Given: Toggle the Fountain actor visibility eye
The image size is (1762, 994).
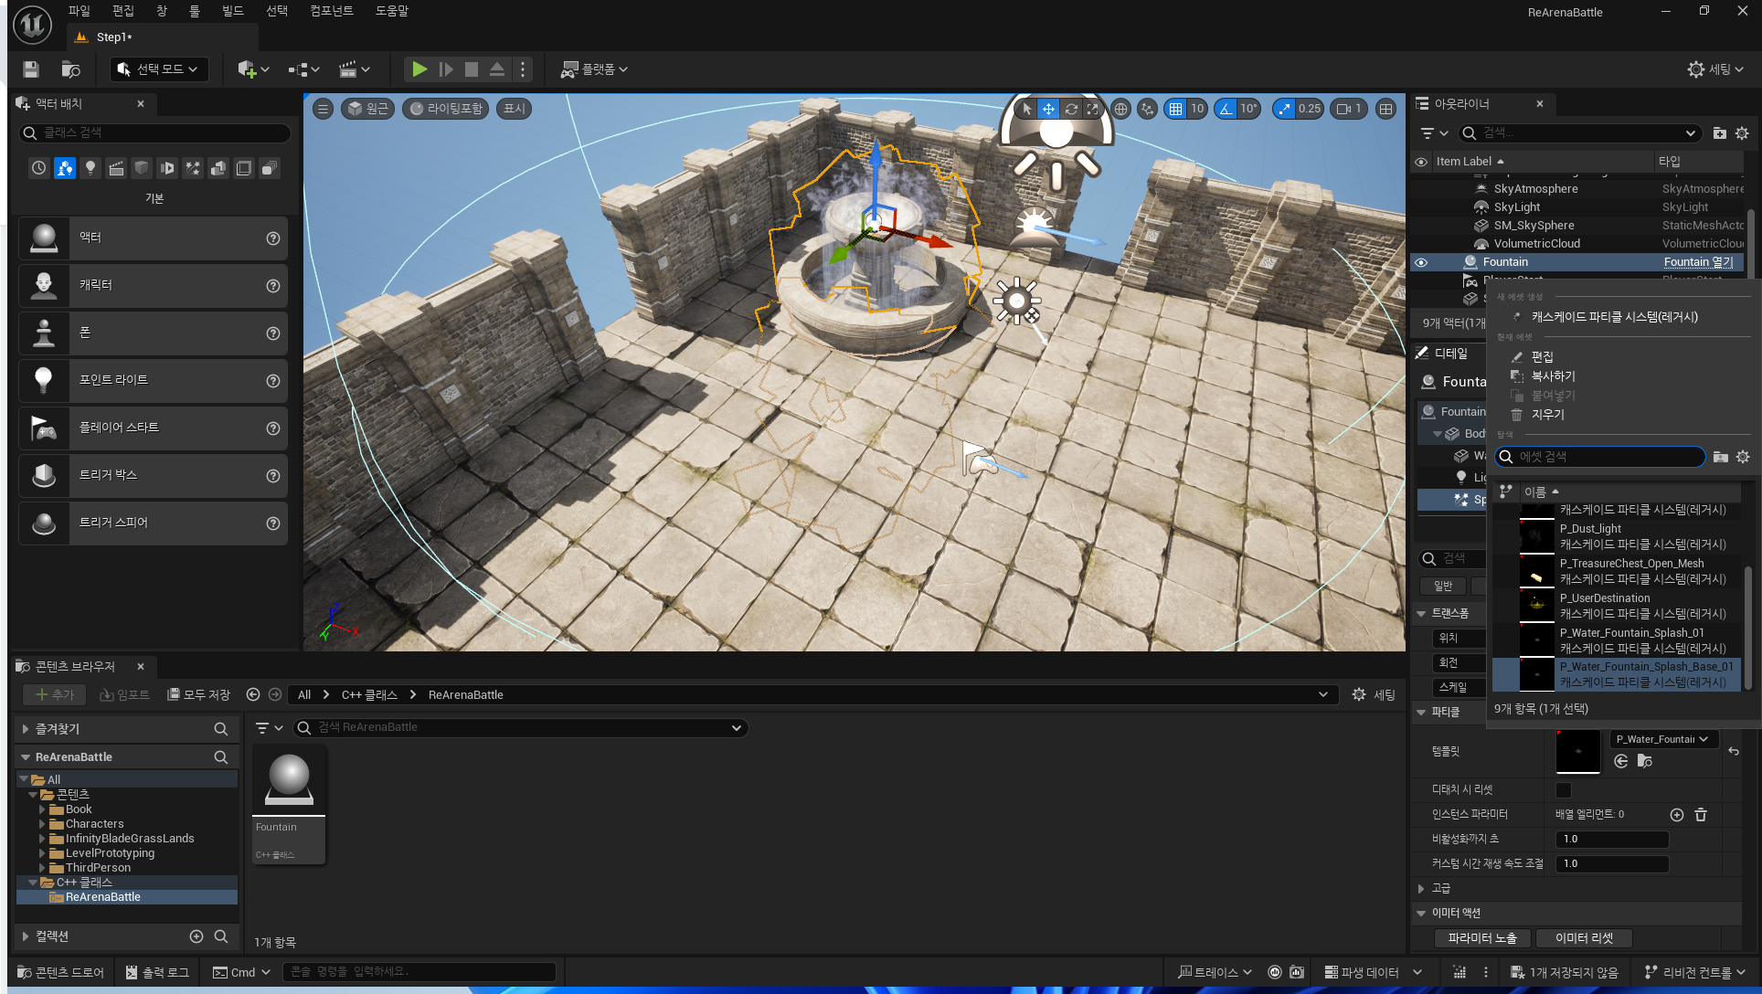Looking at the screenshot, I should point(1421,262).
